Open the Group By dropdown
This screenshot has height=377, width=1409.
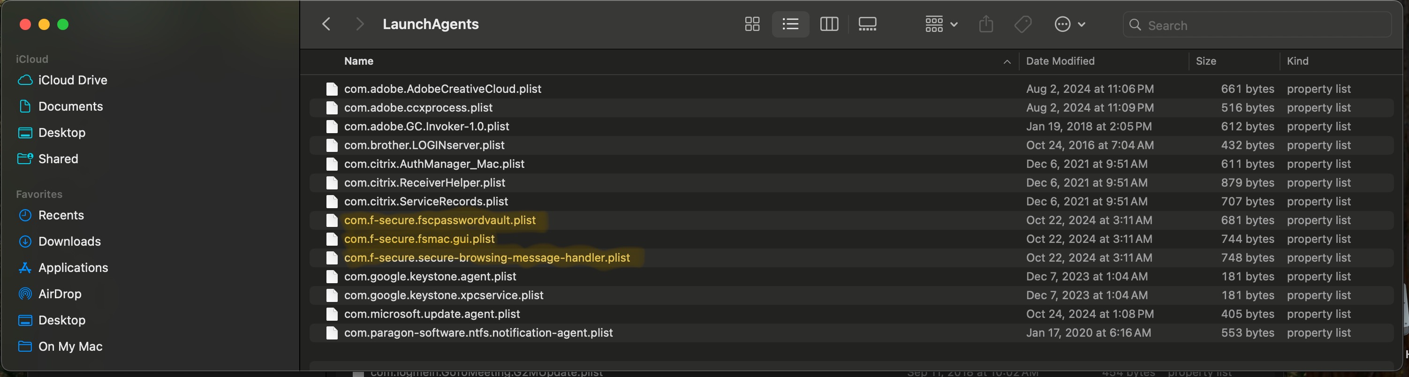(941, 25)
